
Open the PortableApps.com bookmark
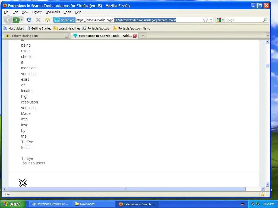click(x=97, y=28)
